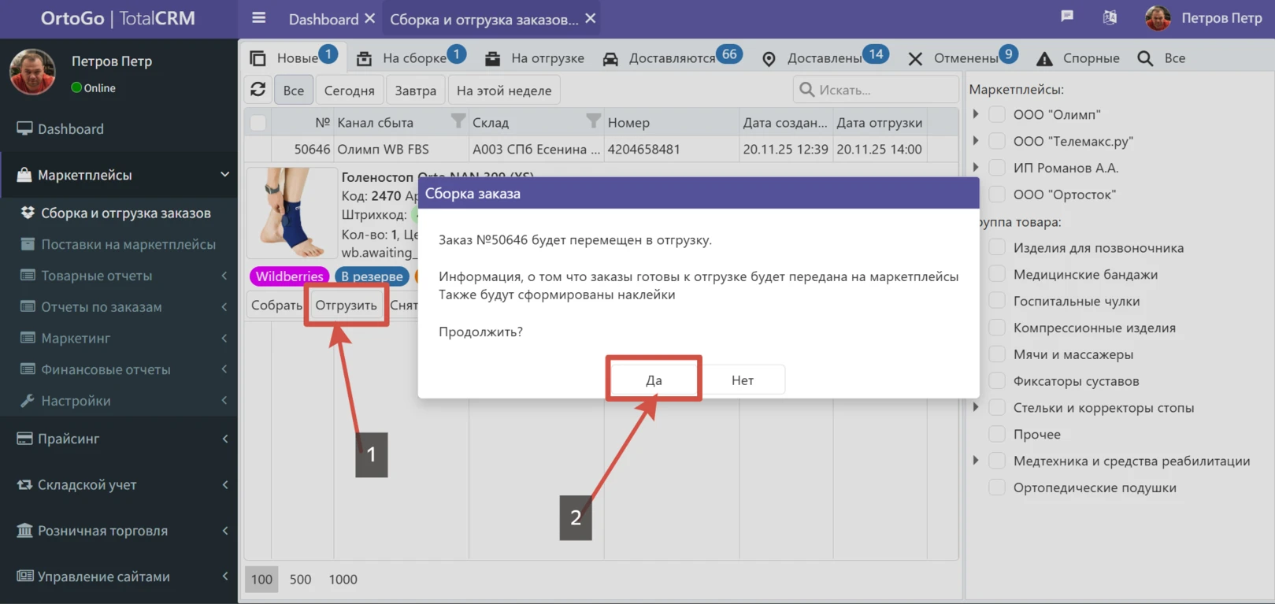
Task: Click Петров Петр avatar in top header
Action: [x=1157, y=18]
